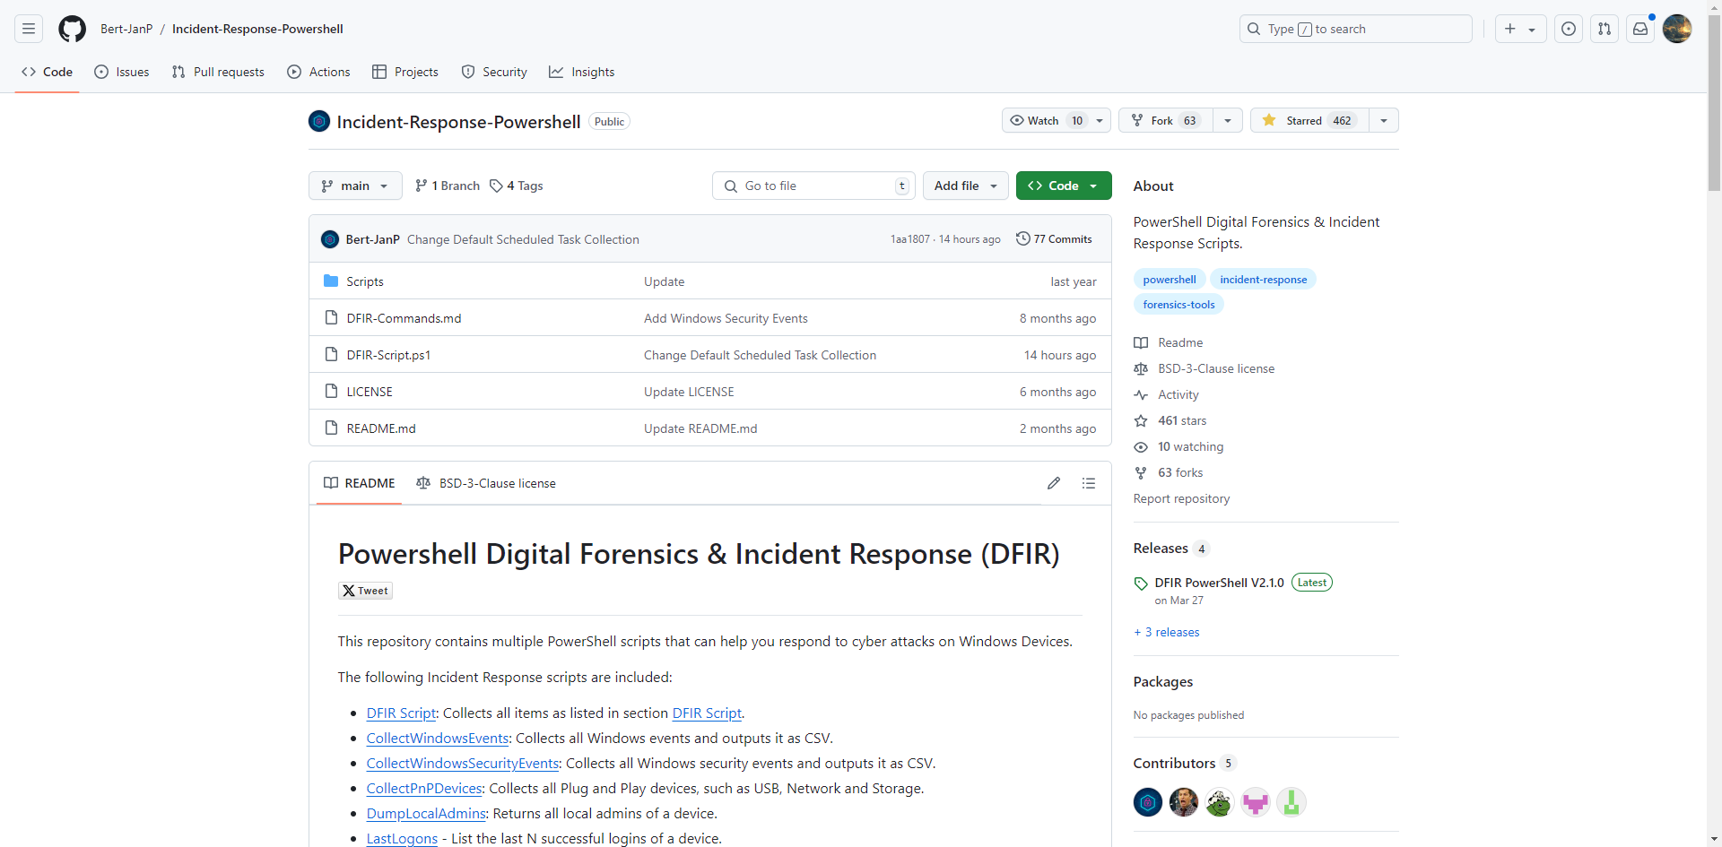Focus the Type / to search box
Image resolution: width=1722 pixels, height=847 pixels.
click(x=1355, y=29)
